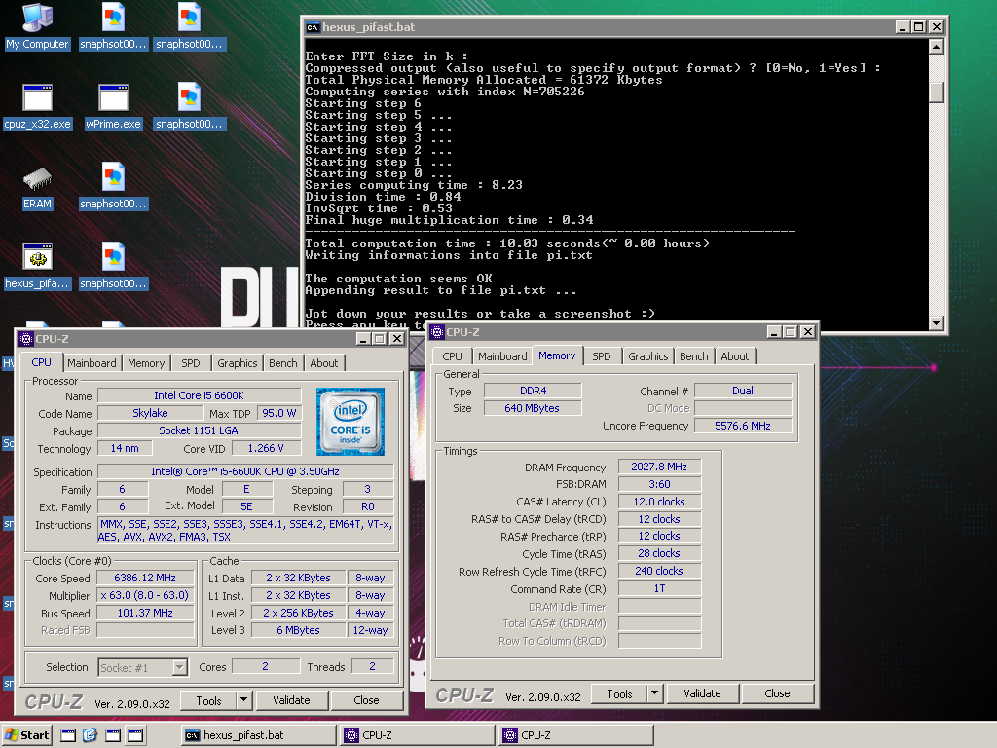Click the hexus_pifast.bat console title icon
The width and height of the screenshot is (997, 748).
coord(313,27)
